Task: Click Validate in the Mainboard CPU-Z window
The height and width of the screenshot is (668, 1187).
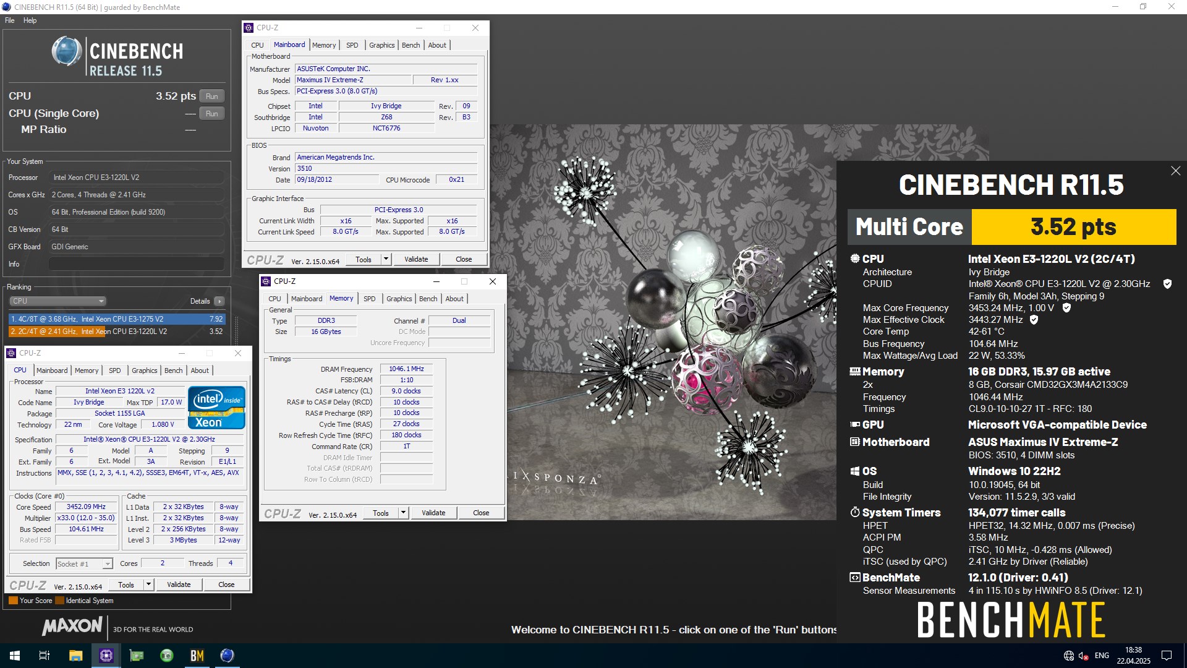Action: click(x=416, y=259)
